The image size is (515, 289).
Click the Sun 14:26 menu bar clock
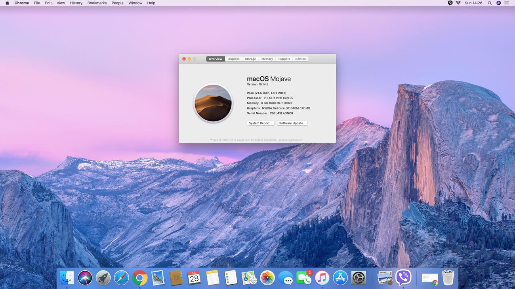coord(474,3)
